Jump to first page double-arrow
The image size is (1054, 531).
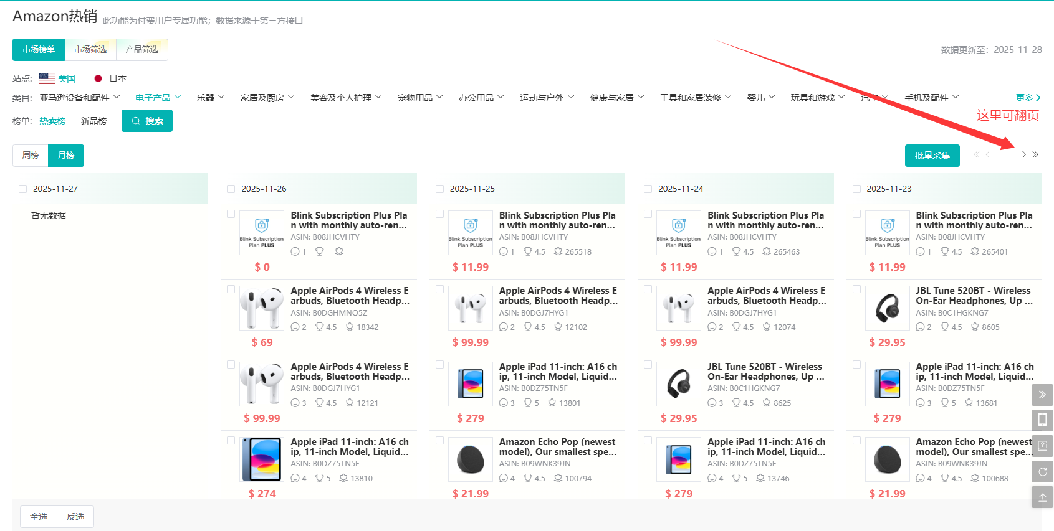(x=977, y=154)
